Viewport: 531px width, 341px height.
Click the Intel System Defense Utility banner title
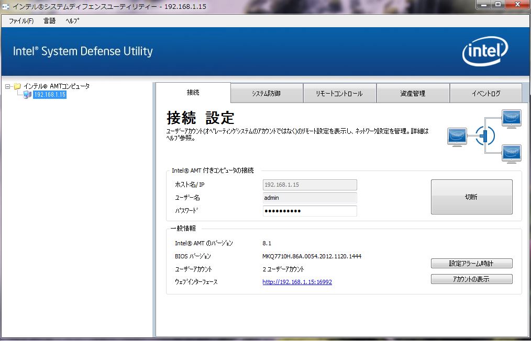point(83,51)
